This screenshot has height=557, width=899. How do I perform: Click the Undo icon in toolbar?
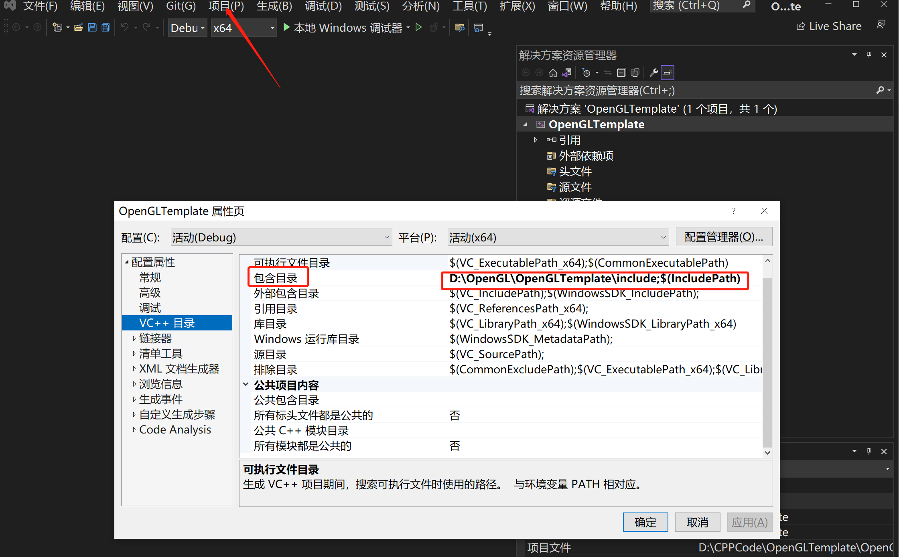click(126, 28)
